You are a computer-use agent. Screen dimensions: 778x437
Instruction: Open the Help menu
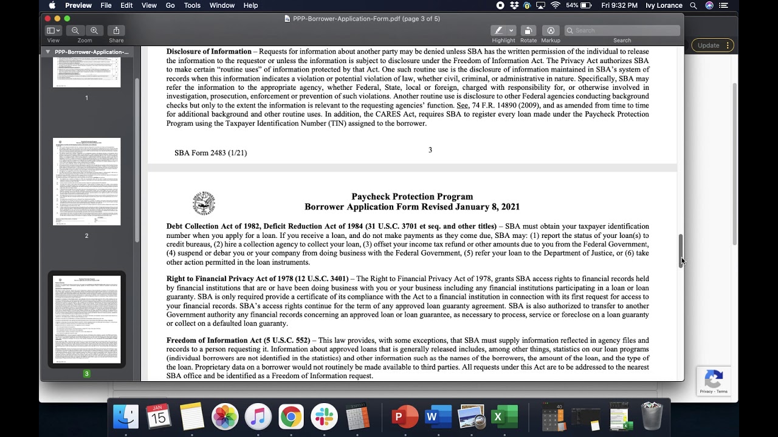250,5
